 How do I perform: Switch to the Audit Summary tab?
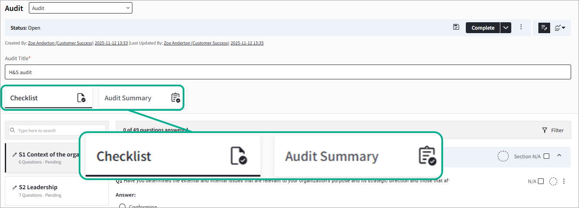pyautogui.click(x=142, y=98)
